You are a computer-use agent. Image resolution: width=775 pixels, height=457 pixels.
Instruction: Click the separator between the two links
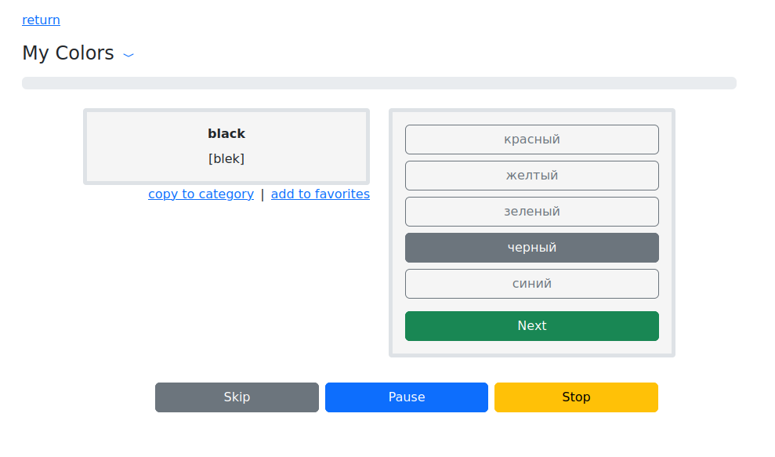263,194
